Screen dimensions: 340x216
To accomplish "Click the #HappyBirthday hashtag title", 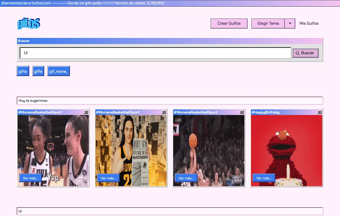I will (x=265, y=112).
